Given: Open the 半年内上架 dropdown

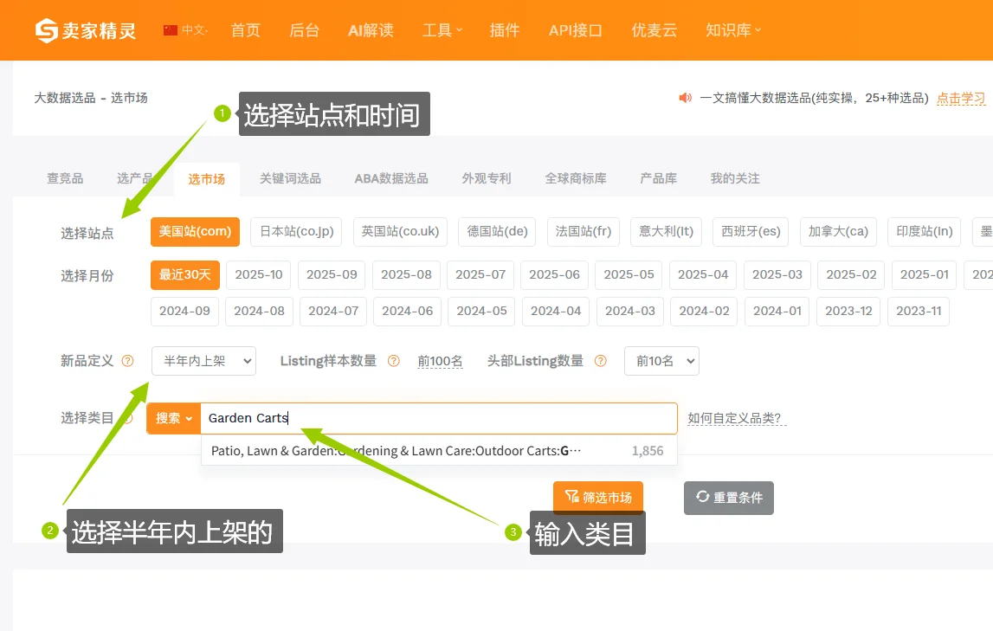Looking at the screenshot, I should pos(203,361).
